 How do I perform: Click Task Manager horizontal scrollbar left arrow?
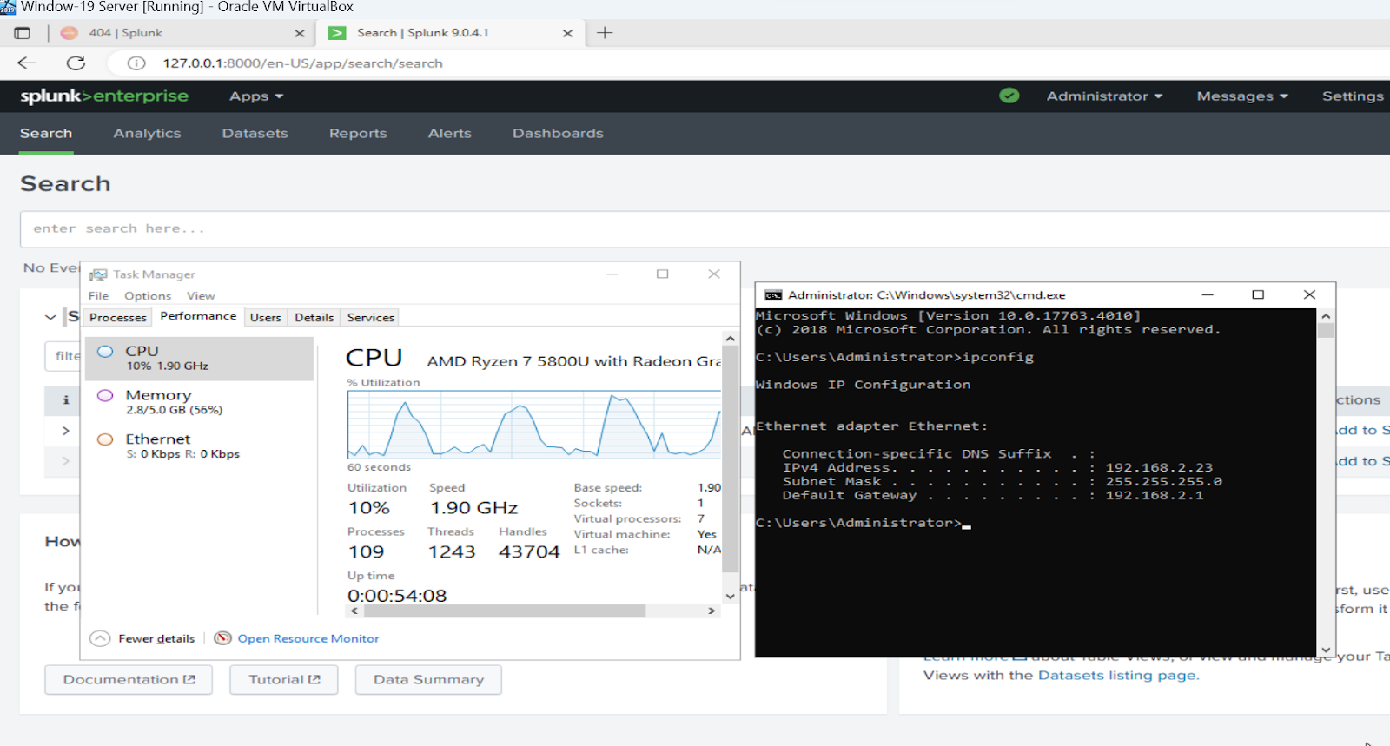[354, 611]
